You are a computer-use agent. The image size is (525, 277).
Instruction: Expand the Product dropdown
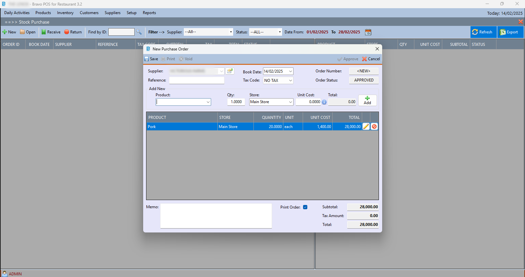click(x=208, y=102)
